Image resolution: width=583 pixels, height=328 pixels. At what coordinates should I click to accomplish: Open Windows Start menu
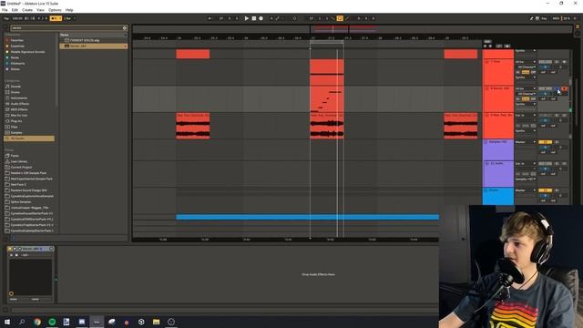click(7, 322)
